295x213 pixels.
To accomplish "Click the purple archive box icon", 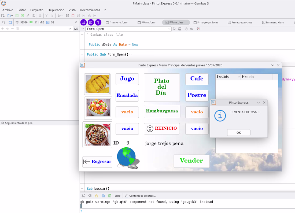I will point(91,22).
